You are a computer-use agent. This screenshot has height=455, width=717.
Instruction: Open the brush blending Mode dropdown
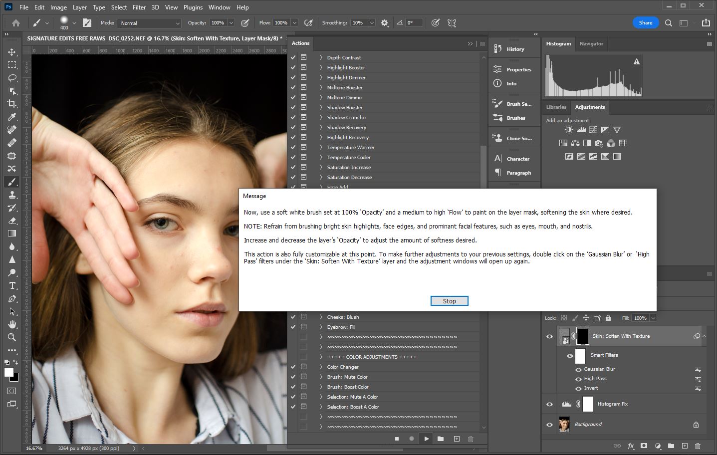[x=149, y=23]
